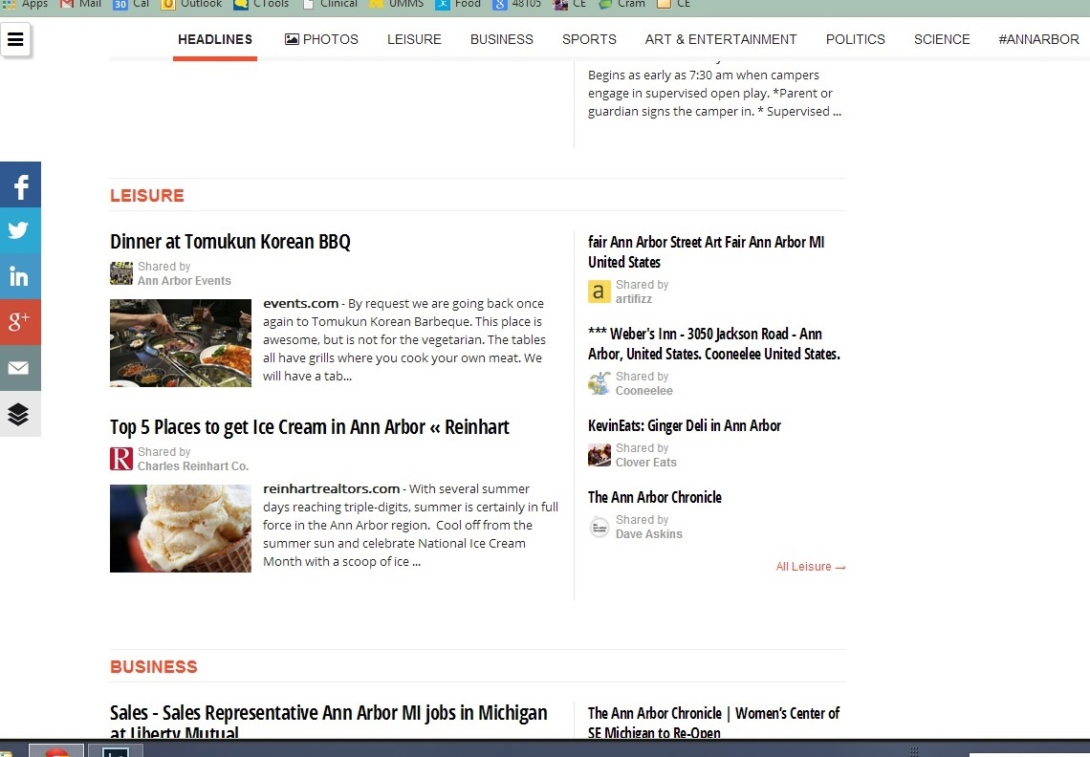
Task: Share page via Facebook icon
Action: (x=20, y=185)
